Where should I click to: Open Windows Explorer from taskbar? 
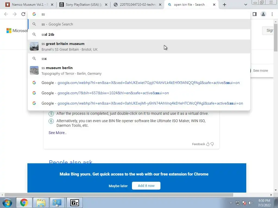[41, 203]
